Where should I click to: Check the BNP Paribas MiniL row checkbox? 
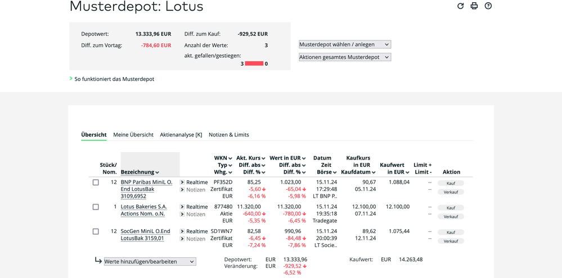[96, 183]
